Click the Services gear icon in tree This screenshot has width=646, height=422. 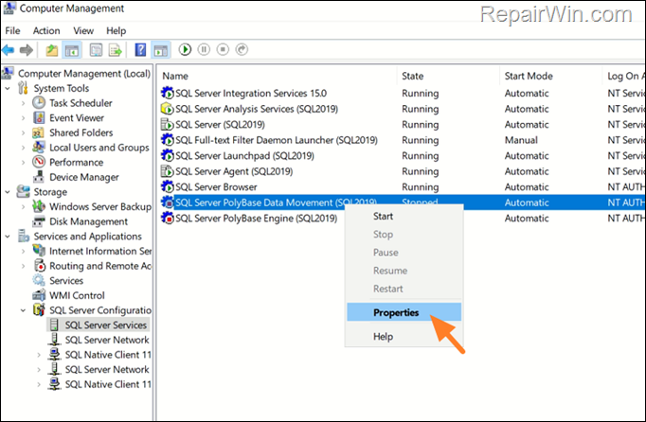coord(39,280)
